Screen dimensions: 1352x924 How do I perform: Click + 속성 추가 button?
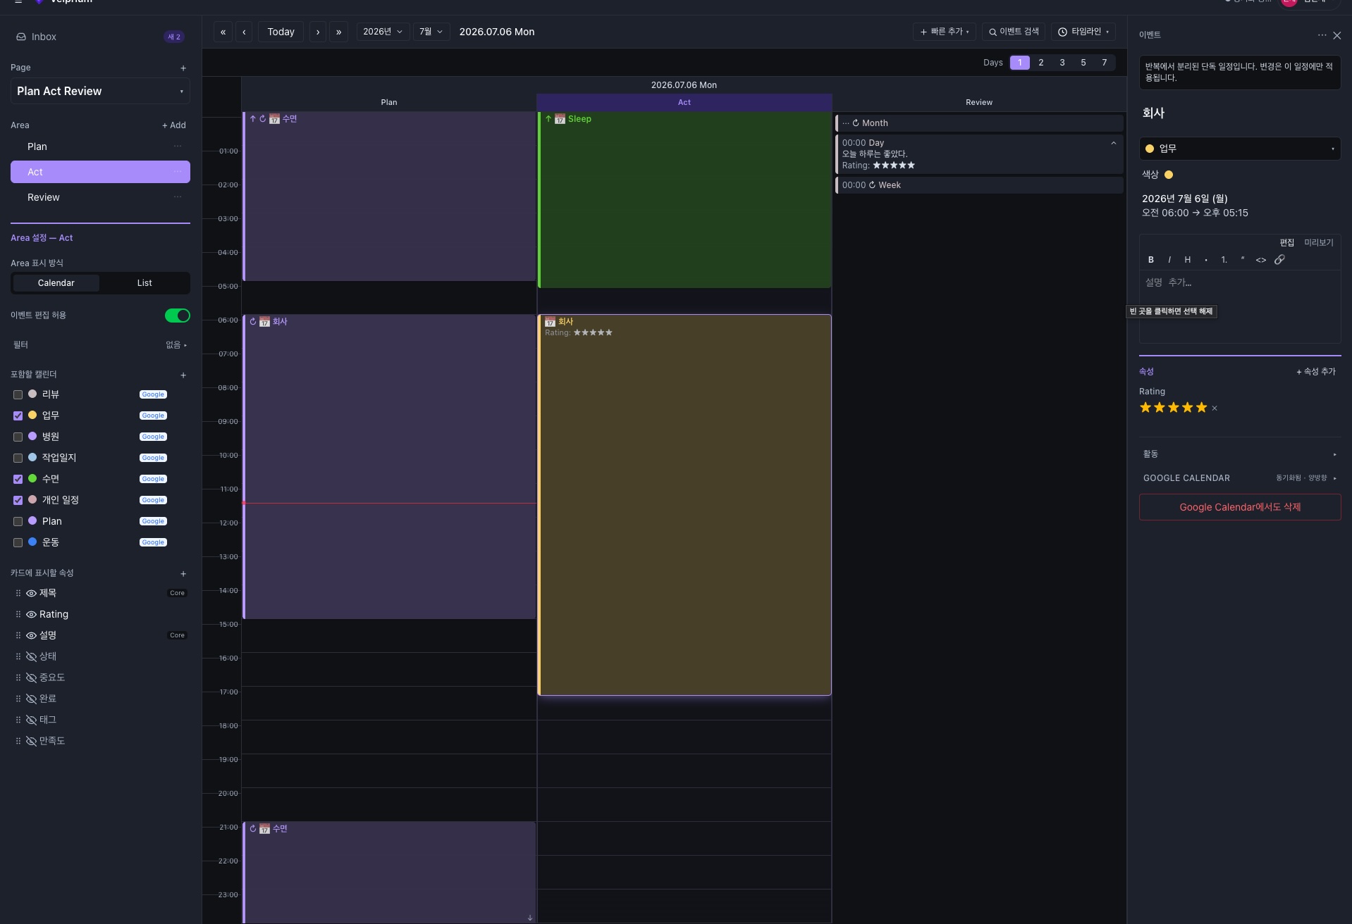[x=1316, y=372]
